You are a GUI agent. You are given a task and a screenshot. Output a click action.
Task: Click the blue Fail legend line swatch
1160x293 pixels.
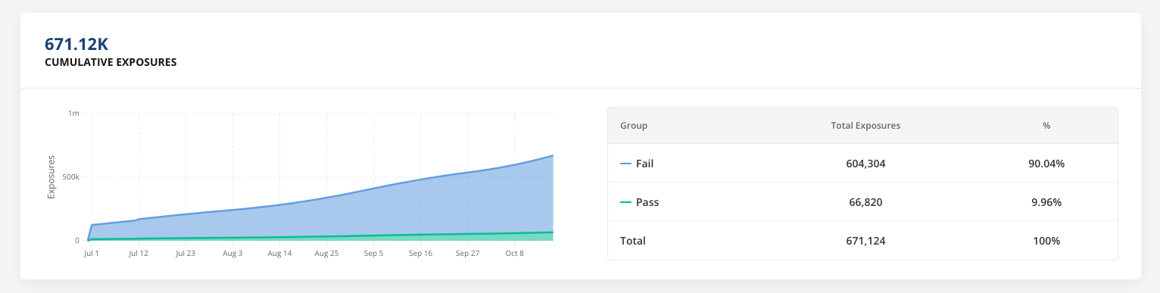tap(625, 164)
